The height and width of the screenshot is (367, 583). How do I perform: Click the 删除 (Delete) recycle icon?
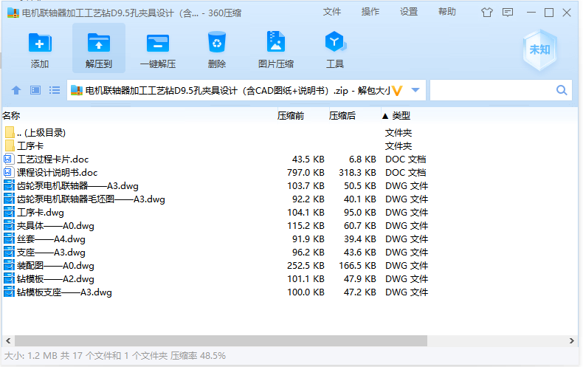click(x=217, y=42)
